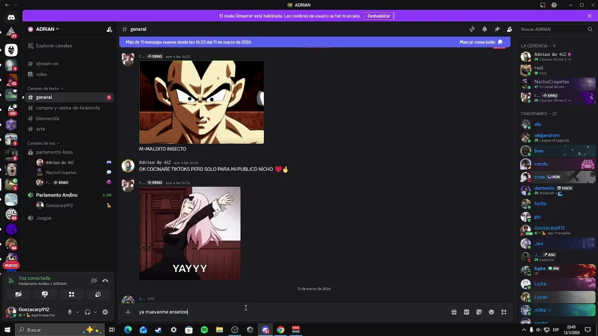The width and height of the screenshot is (598, 336).
Task: Open Steam from the taskbar
Action: (x=158, y=330)
